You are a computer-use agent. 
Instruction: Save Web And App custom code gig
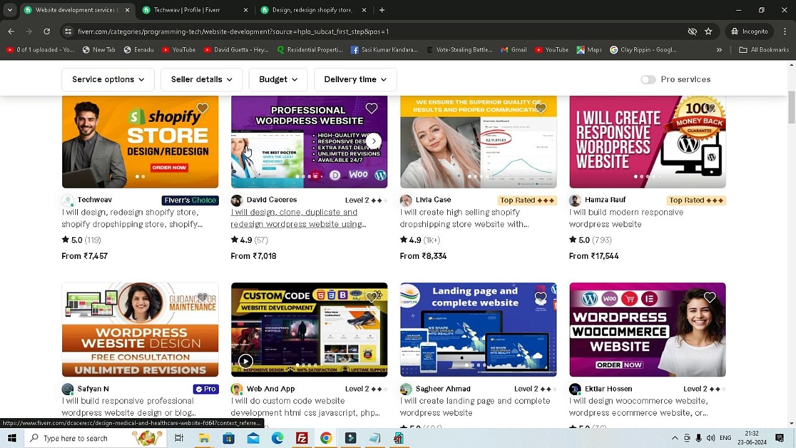[x=371, y=298]
